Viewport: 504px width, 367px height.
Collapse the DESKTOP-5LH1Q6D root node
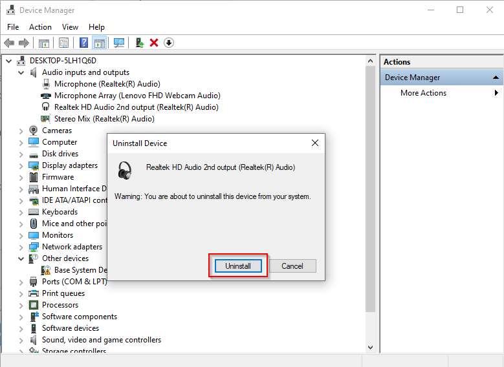pyautogui.click(x=9, y=61)
